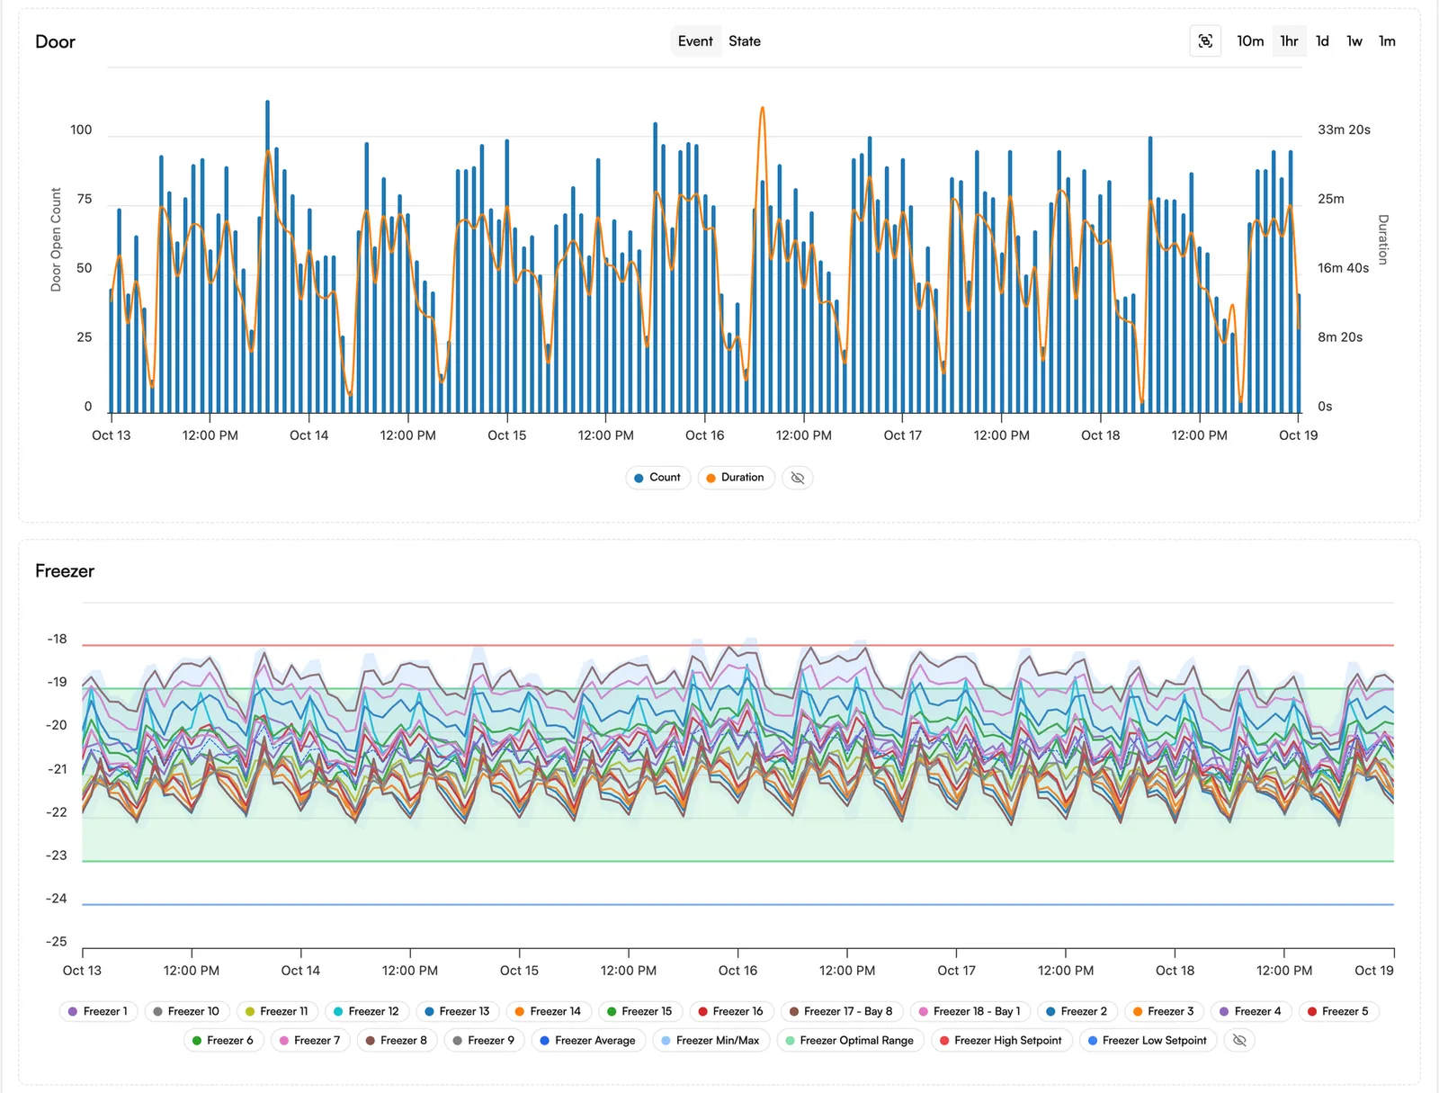
Task: Click the Freezer 8 legend chip
Action: coord(398,1041)
